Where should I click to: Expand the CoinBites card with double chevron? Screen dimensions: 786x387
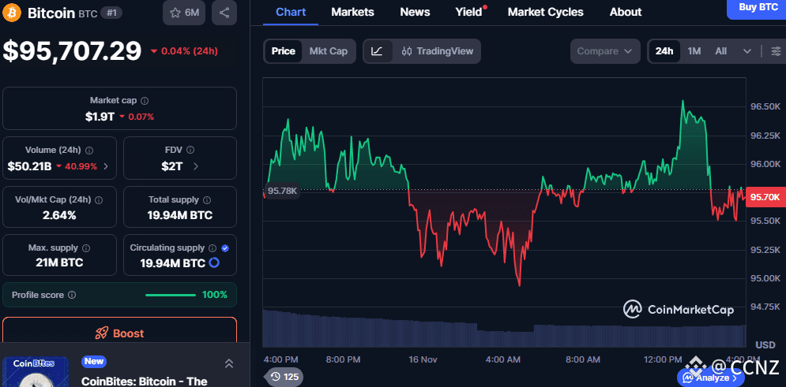pos(228,363)
